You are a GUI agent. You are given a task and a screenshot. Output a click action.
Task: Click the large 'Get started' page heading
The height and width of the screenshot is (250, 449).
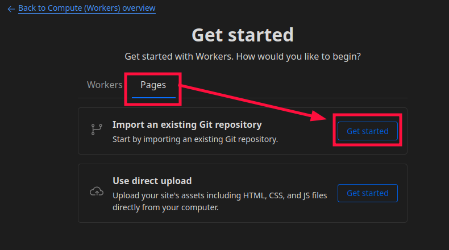[243, 35]
